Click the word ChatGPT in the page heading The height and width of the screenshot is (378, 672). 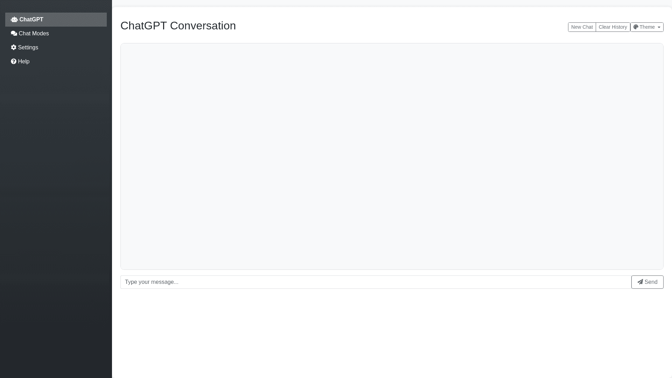coord(143,26)
